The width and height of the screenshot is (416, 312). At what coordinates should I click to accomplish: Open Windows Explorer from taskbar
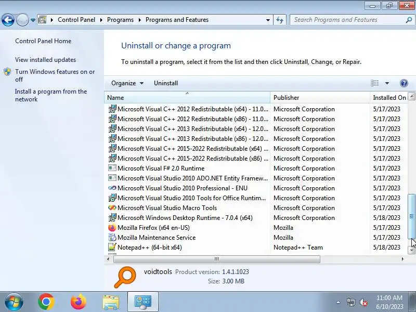click(x=111, y=302)
